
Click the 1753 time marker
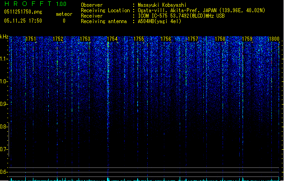(85, 39)
